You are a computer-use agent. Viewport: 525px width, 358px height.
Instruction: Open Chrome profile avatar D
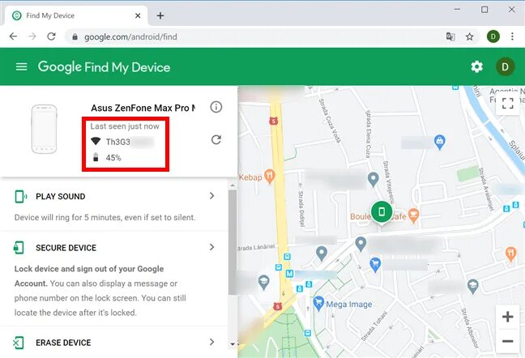pyautogui.click(x=493, y=36)
